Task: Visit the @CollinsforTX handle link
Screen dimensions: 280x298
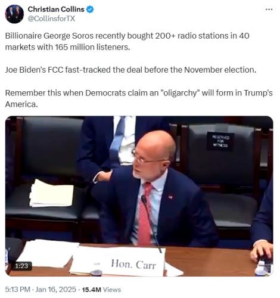Action: tap(51, 18)
